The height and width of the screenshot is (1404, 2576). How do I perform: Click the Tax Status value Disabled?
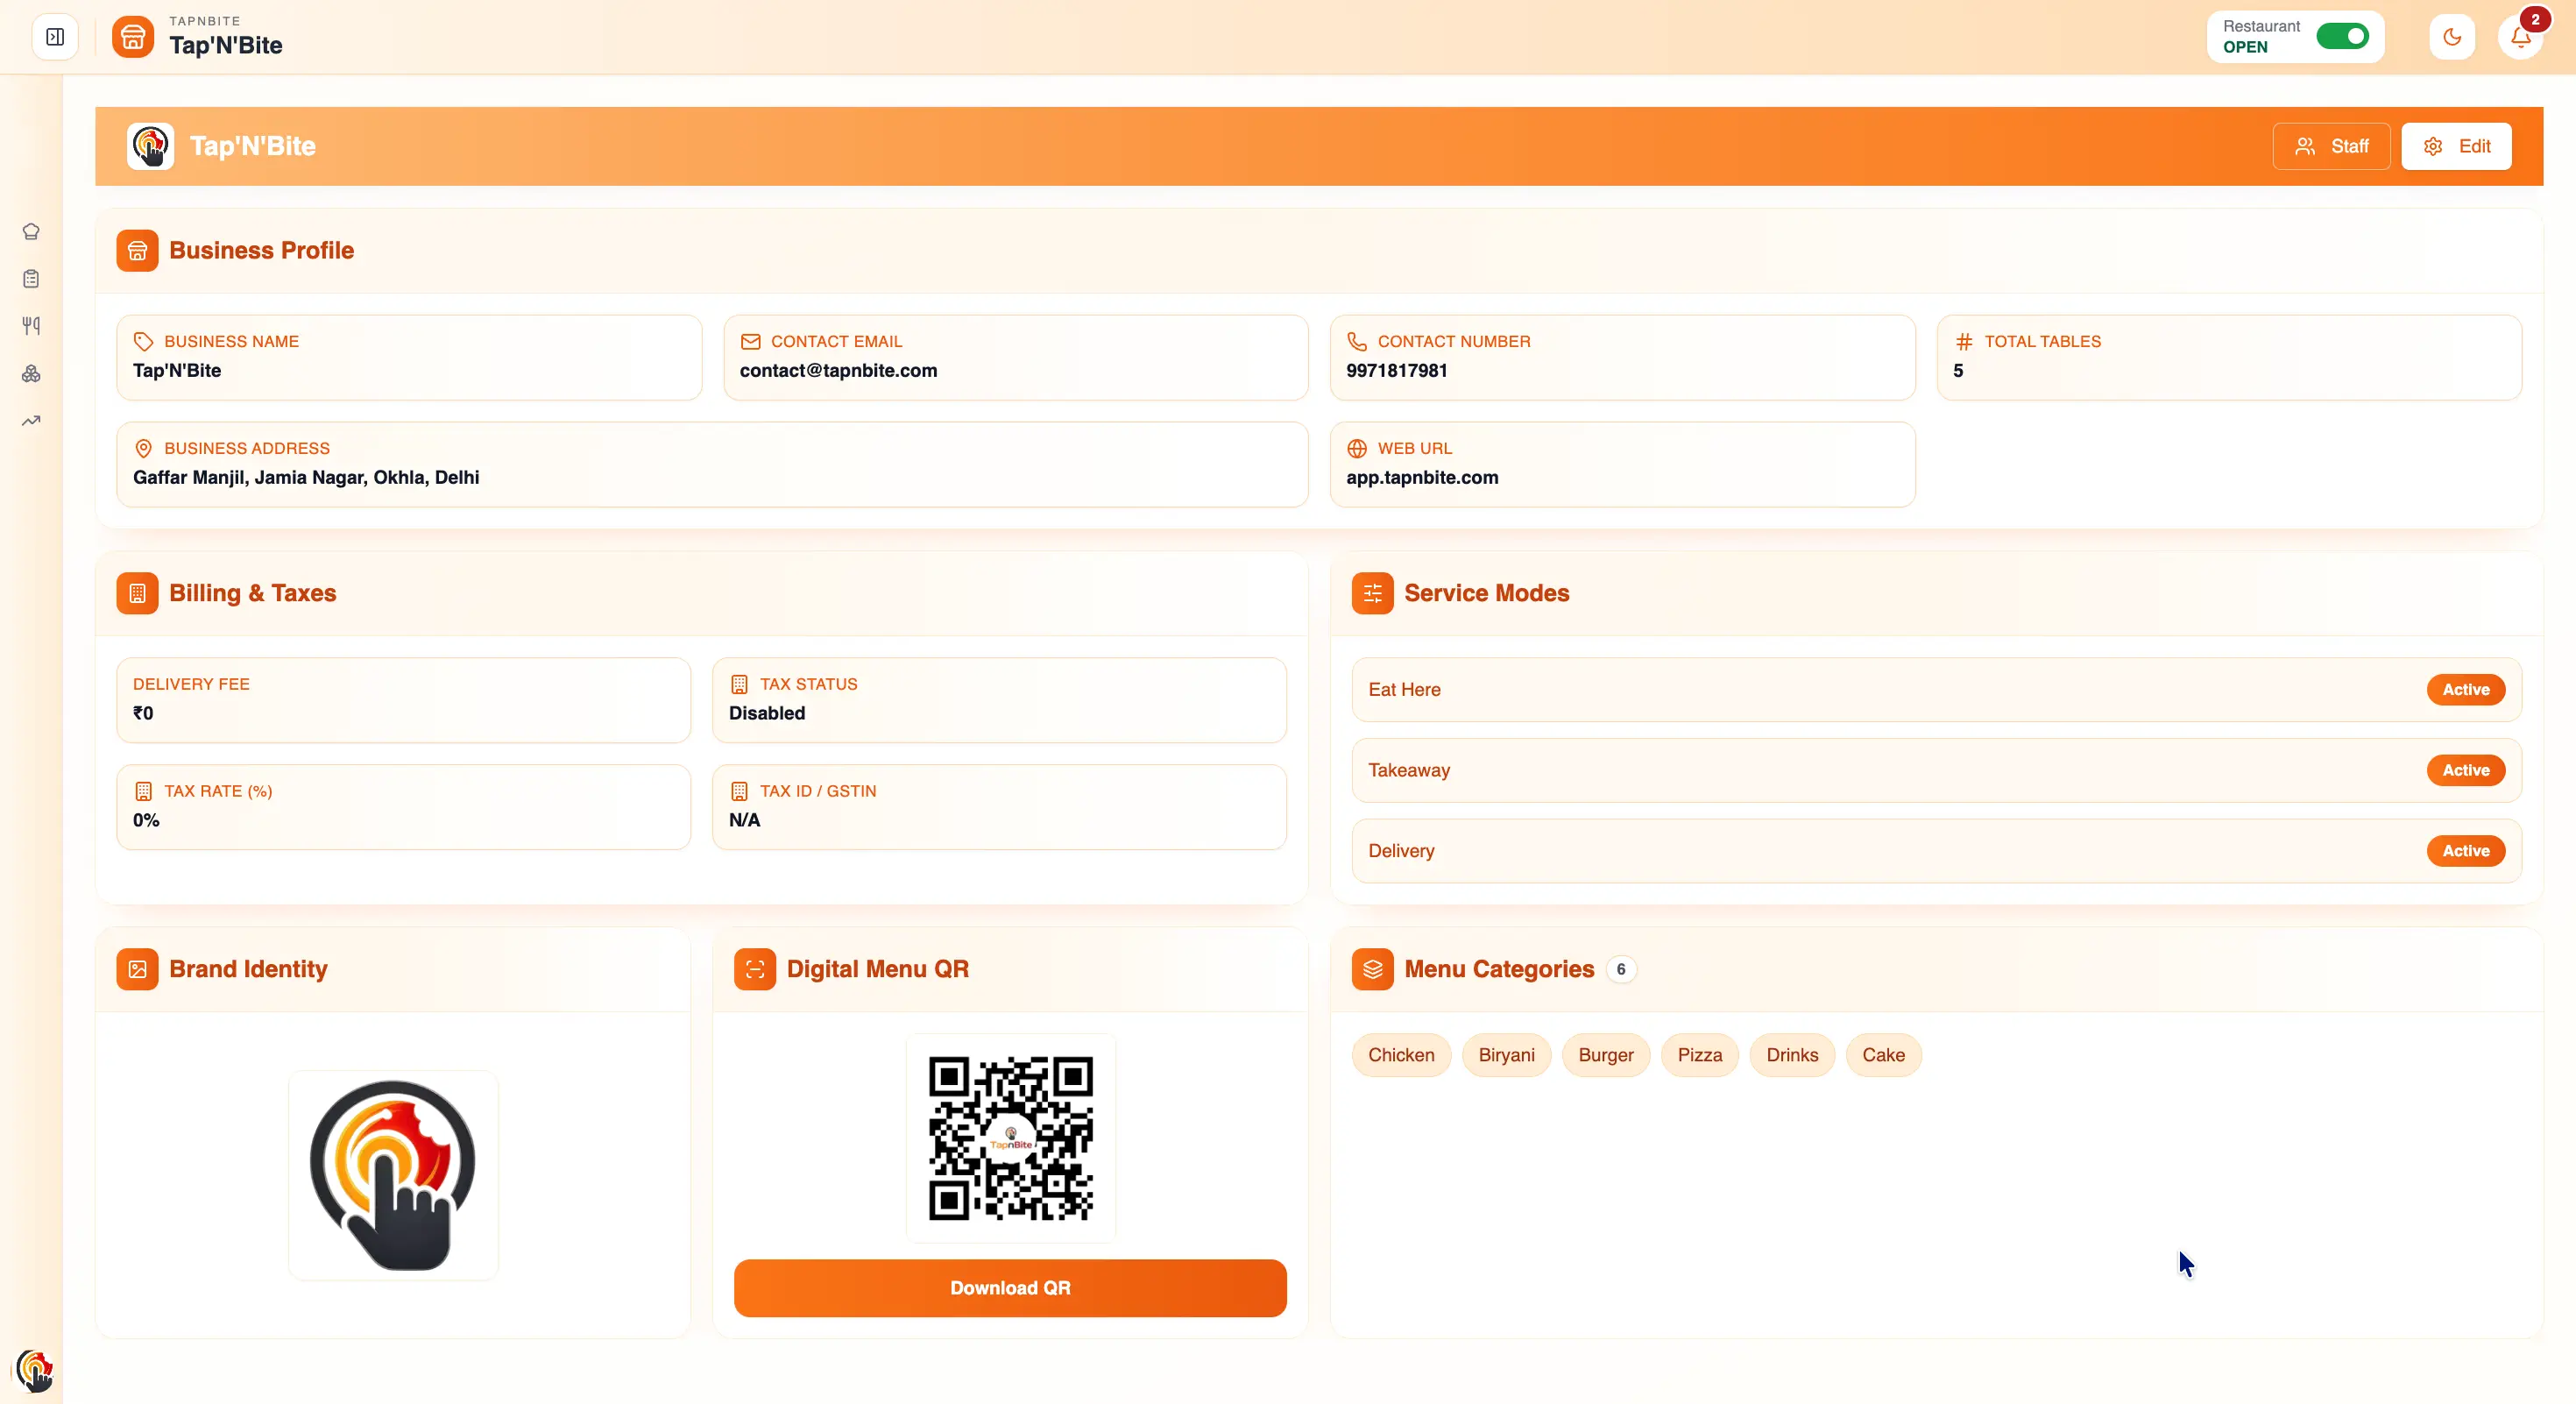(x=767, y=713)
